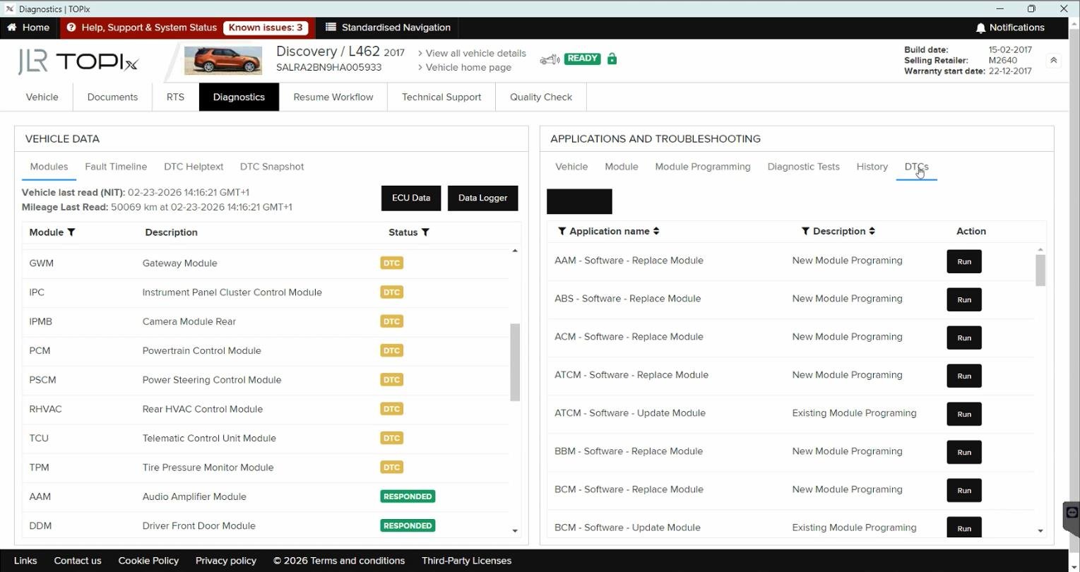Viewport: 1080px width, 572px height.
Task: Click the Known issues: 3 badge
Action: click(266, 28)
